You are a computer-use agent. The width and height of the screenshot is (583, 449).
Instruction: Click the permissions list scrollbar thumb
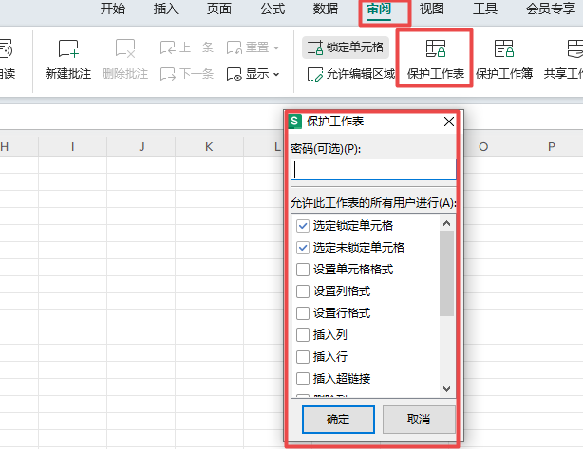[447, 273]
